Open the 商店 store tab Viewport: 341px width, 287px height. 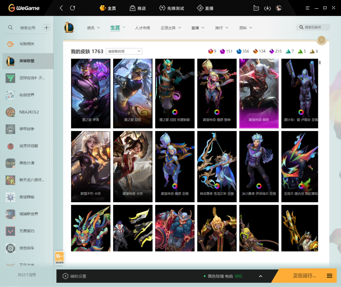(138, 8)
